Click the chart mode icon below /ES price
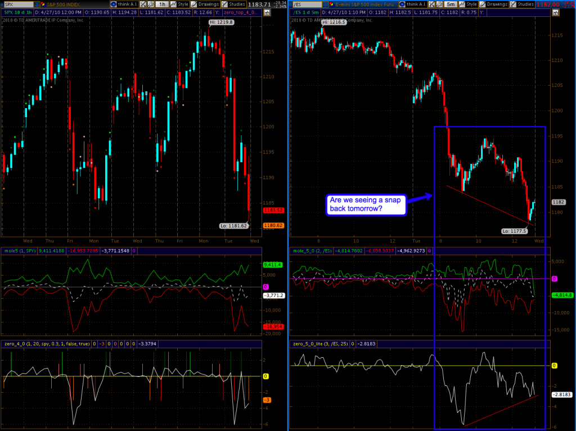The height and width of the screenshot is (431, 576). pyautogui.click(x=555, y=12)
